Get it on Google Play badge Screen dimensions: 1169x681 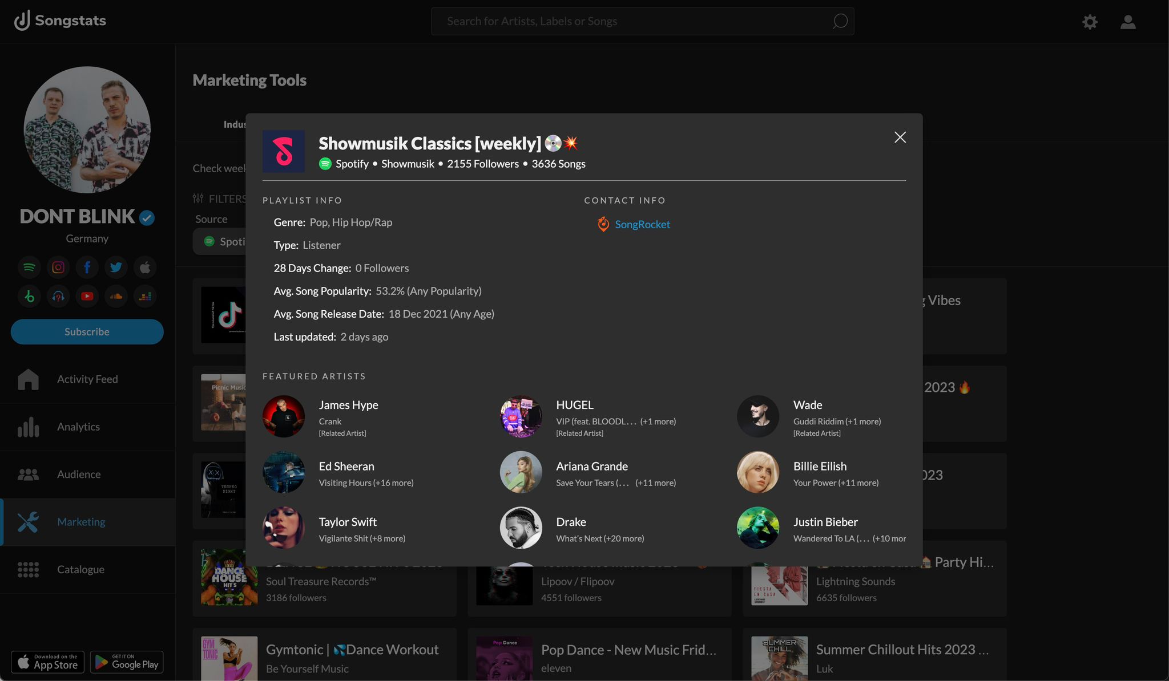pyautogui.click(x=127, y=662)
